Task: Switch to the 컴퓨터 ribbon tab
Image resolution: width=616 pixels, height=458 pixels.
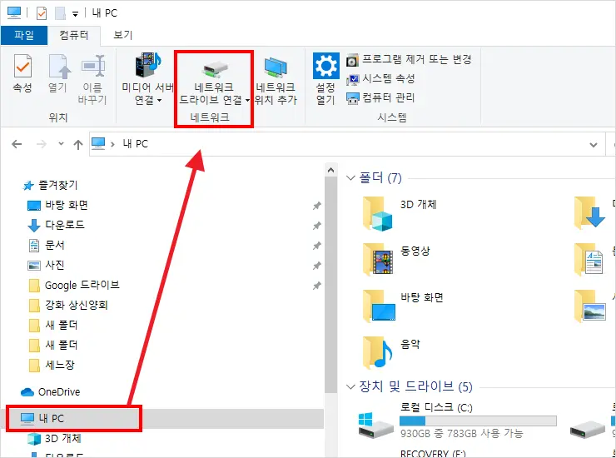Action: click(74, 35)
